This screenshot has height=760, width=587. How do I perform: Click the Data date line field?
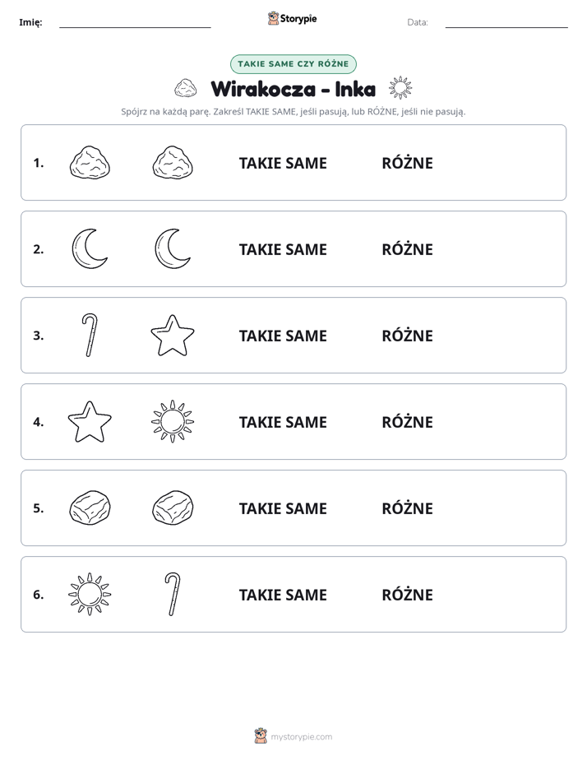point(506,22)
